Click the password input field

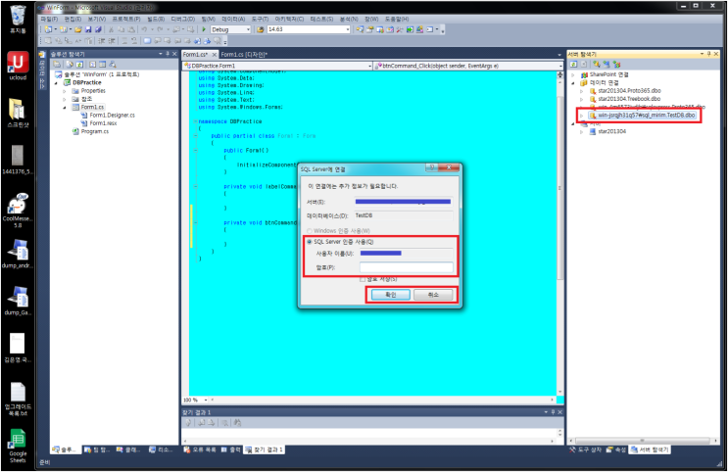406,266
